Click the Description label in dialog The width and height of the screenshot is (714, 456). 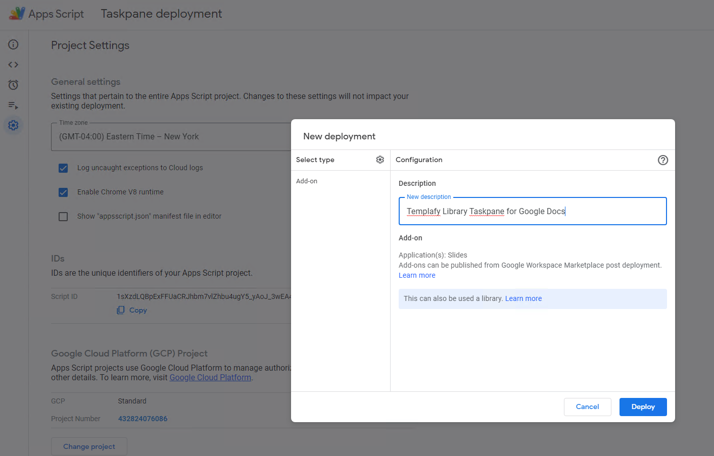417,183
